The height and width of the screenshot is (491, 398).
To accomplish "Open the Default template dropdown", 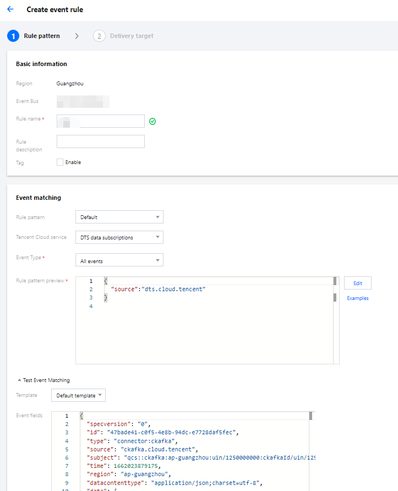I will click(78, 395).
